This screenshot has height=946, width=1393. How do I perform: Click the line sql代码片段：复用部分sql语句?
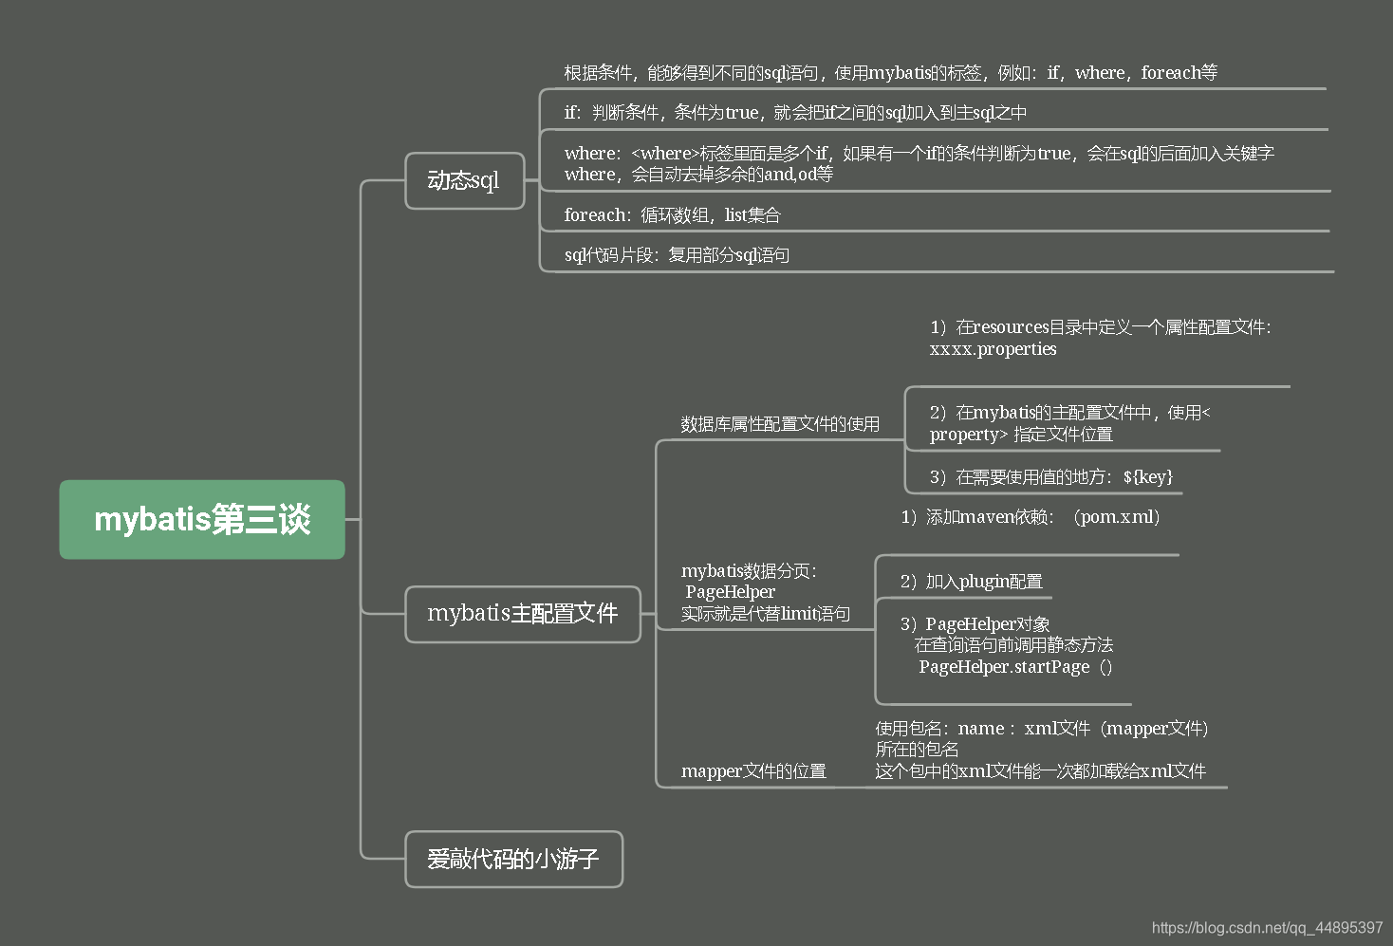(677, 255)
